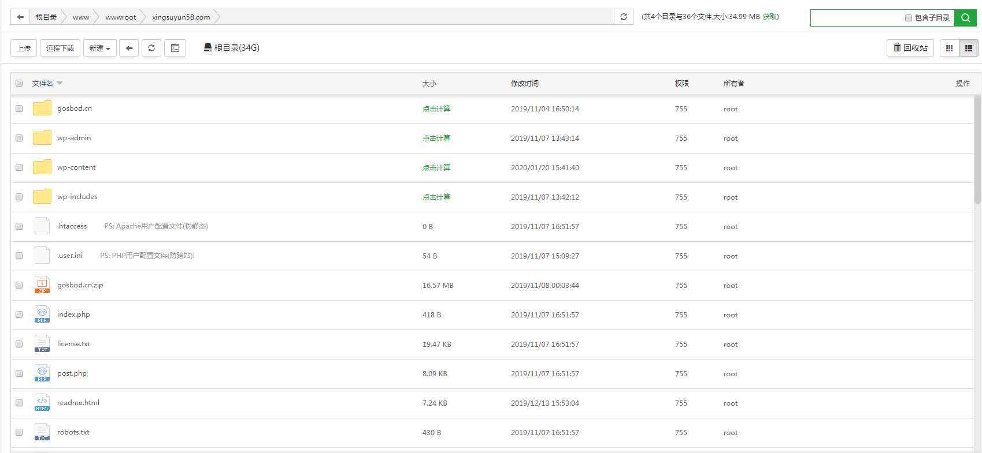Navigate to wwwroot breadcrumb
This screenshot has height=453, width=982.
pos(121,17)
